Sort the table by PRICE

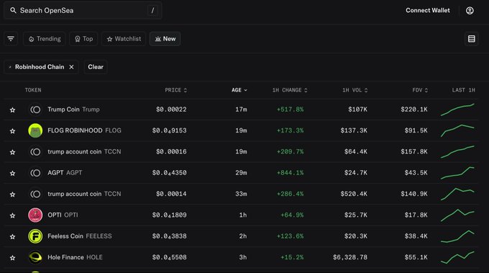tap(176, 90)
